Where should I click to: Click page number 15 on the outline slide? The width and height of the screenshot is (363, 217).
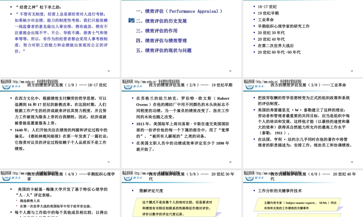click(x=230, y=71)
